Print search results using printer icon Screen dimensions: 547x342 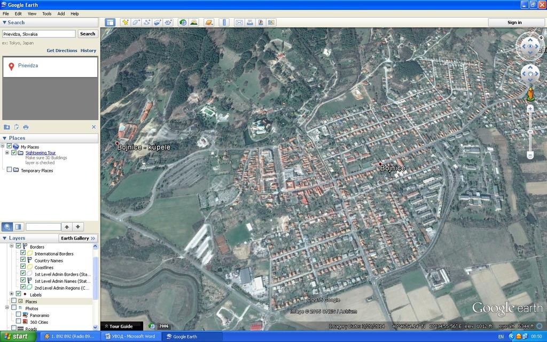(26, 127)
